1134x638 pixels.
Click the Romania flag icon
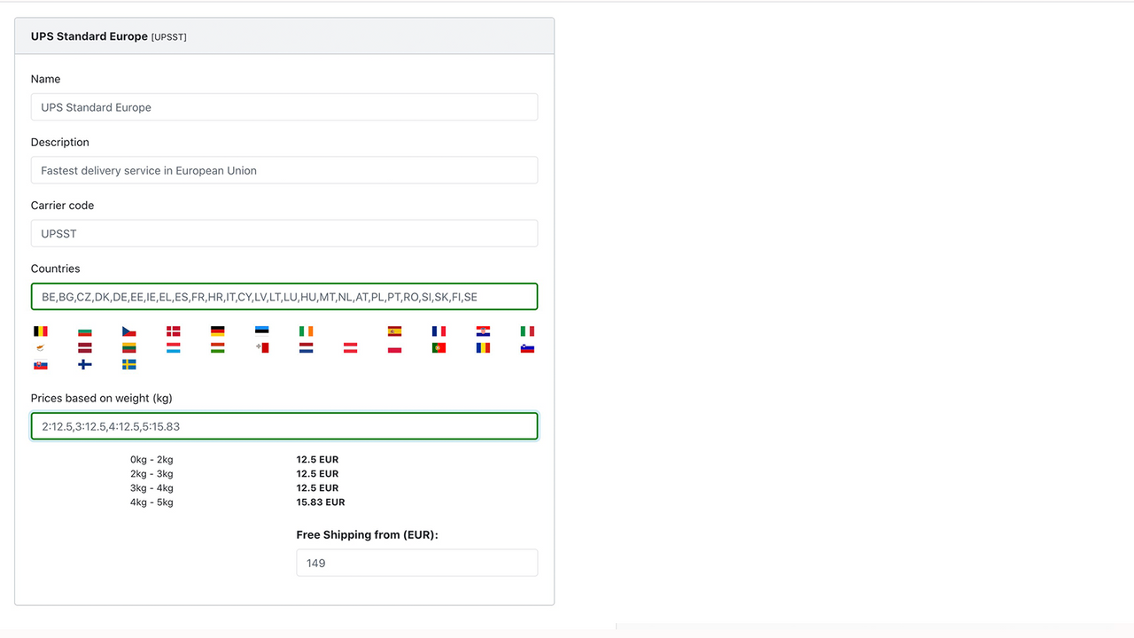483,348
